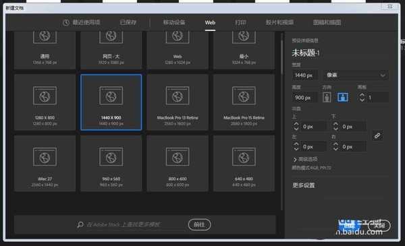Pick MacBook Pro 15 Retina preset icon
The height and width of the screenshot is (246, 405).
(x=244, y=96)
